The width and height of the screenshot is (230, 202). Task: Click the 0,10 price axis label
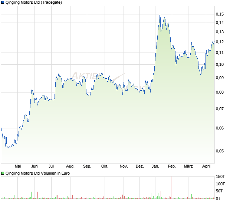[x=220, y=64]
